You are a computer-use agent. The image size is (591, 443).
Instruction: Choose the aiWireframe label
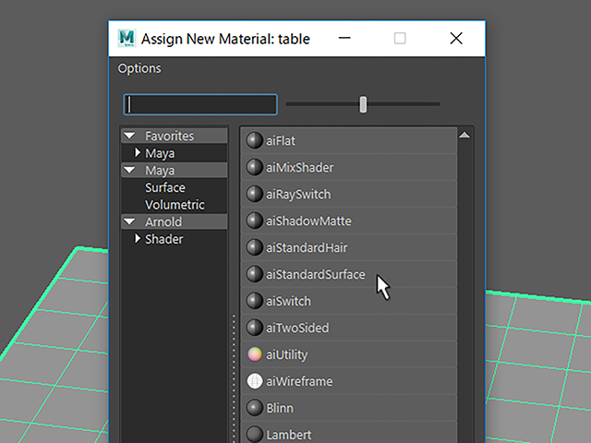(299, 381)
